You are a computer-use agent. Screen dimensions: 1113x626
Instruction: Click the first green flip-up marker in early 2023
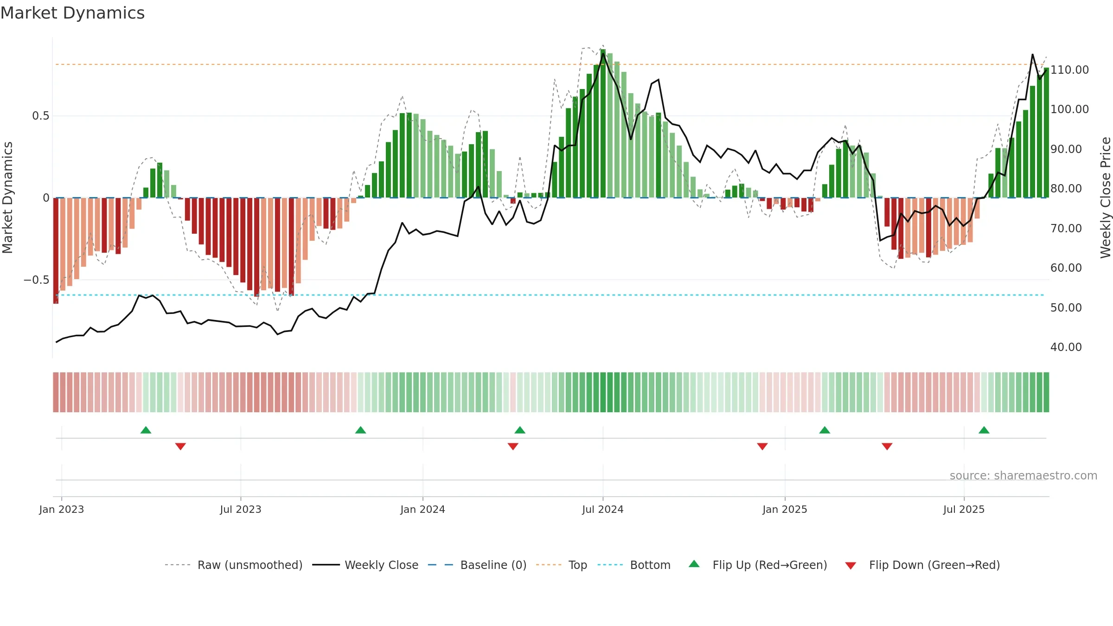click(146, 430)
